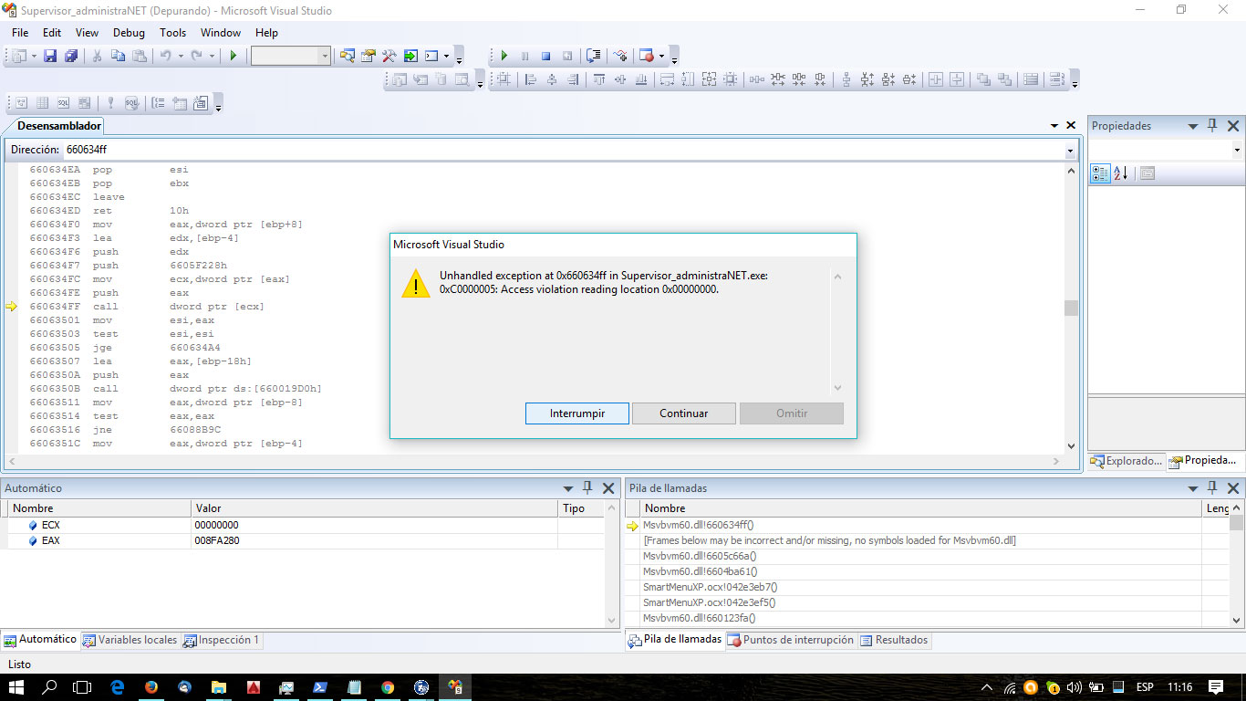The width and height of the screenshot is (1246, 701).
Task: Expand the standard toolbar options overflow
Action: pos(459,58)
